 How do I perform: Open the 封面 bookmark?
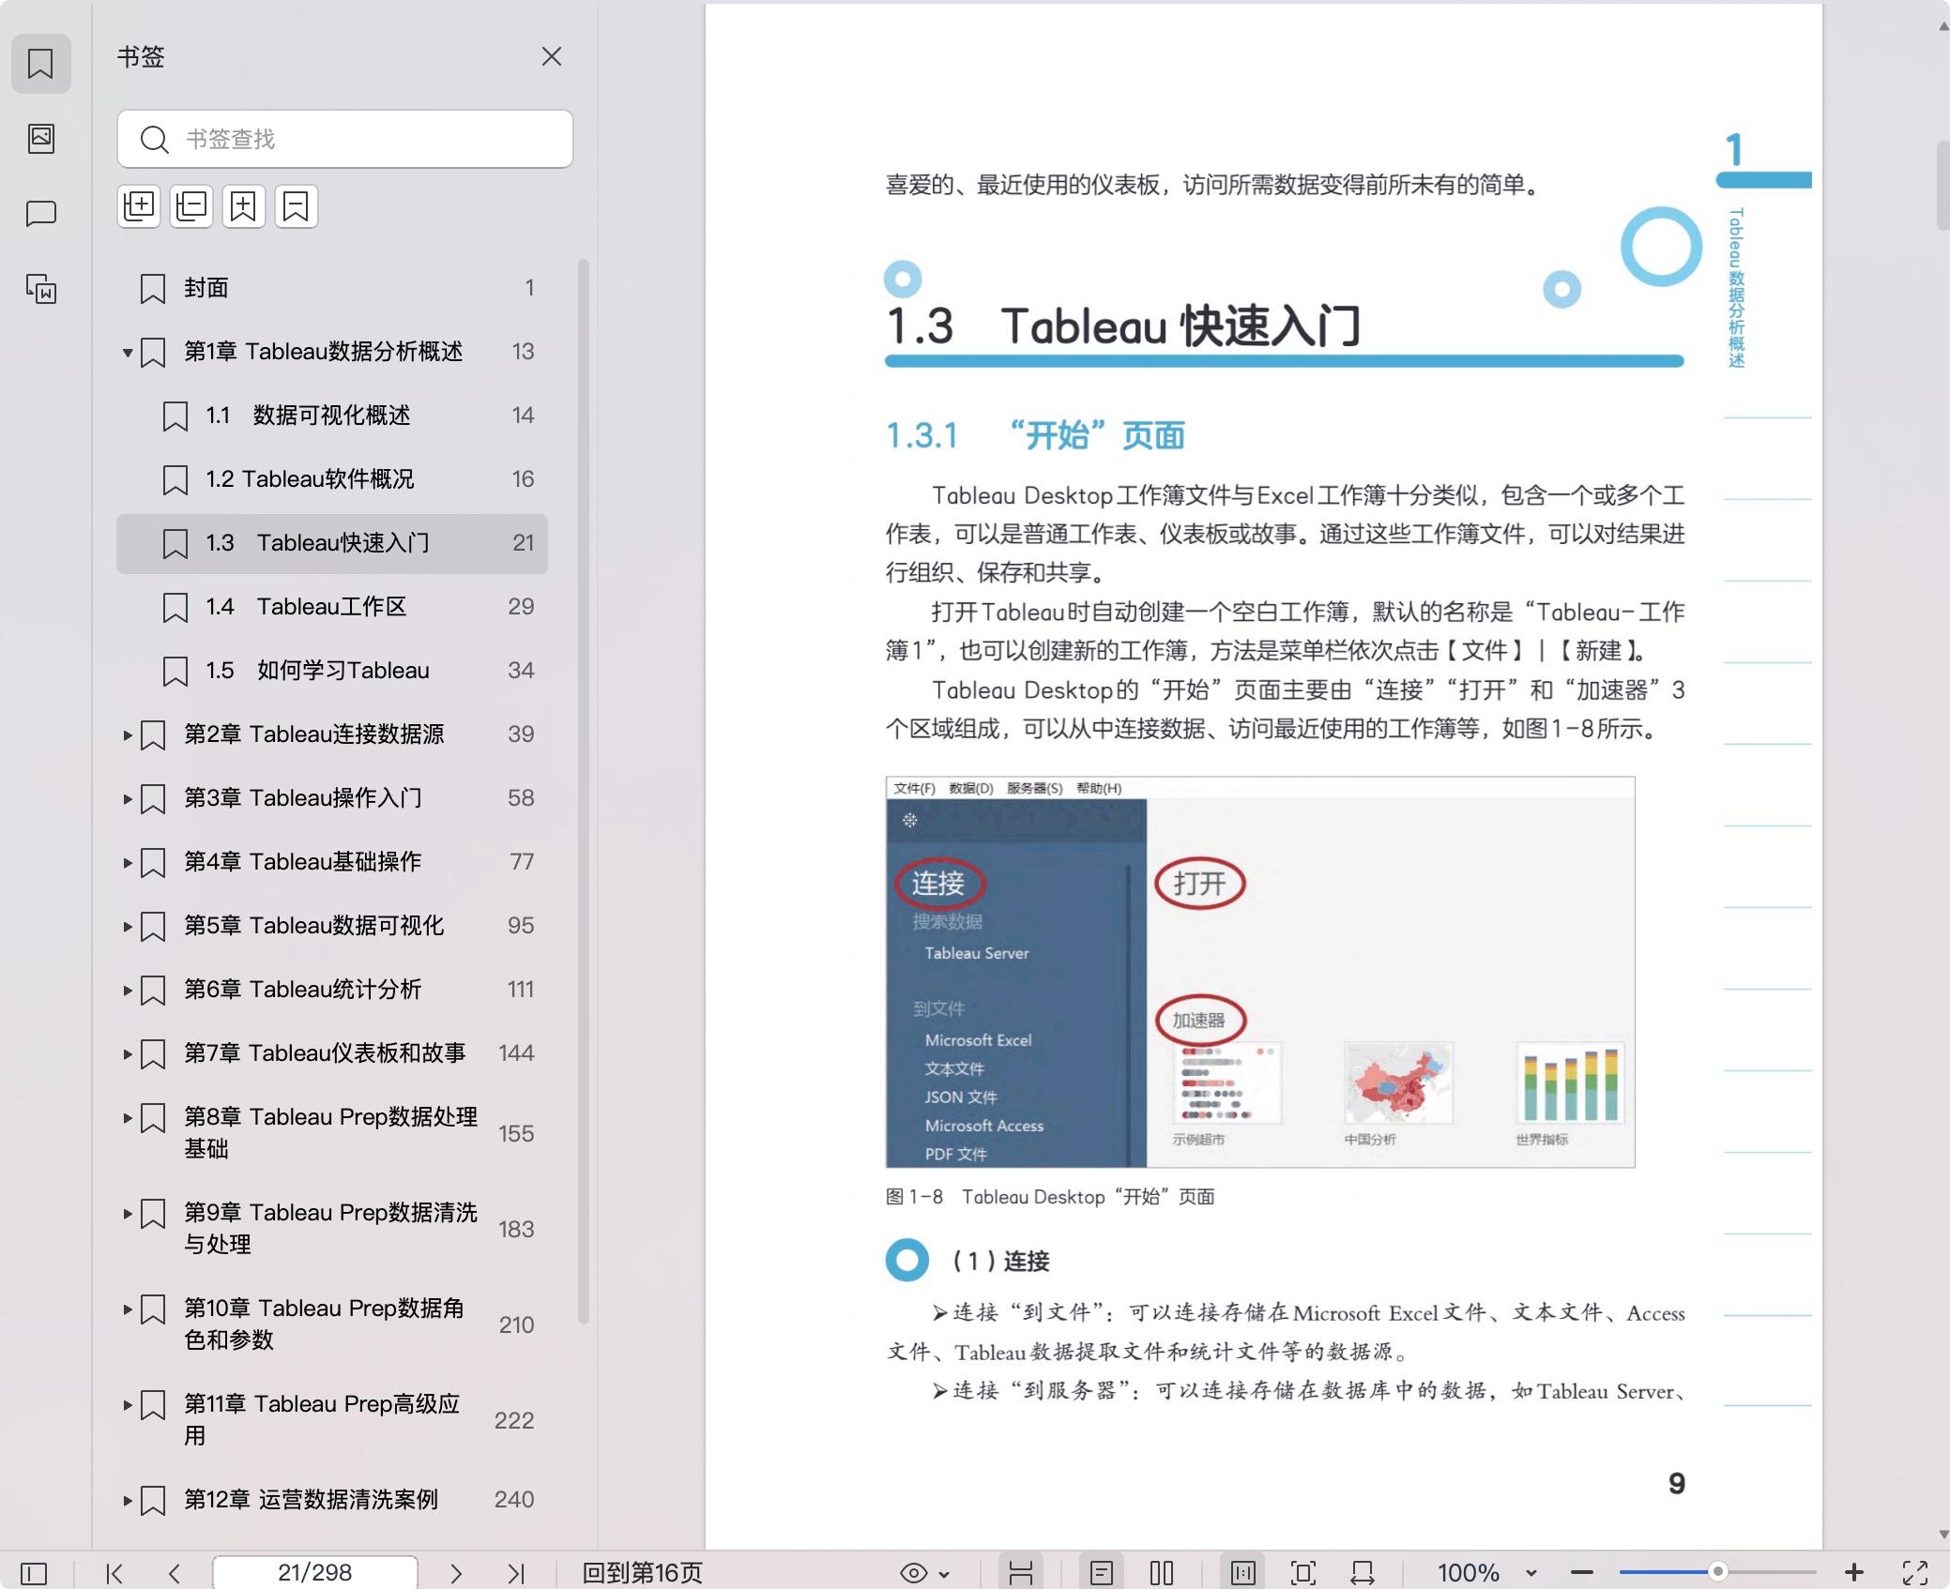tap(332, 288)
